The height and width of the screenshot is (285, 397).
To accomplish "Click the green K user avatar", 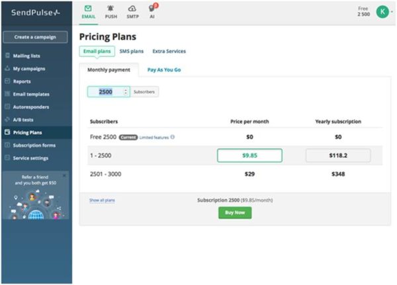I will coord(382,12).
